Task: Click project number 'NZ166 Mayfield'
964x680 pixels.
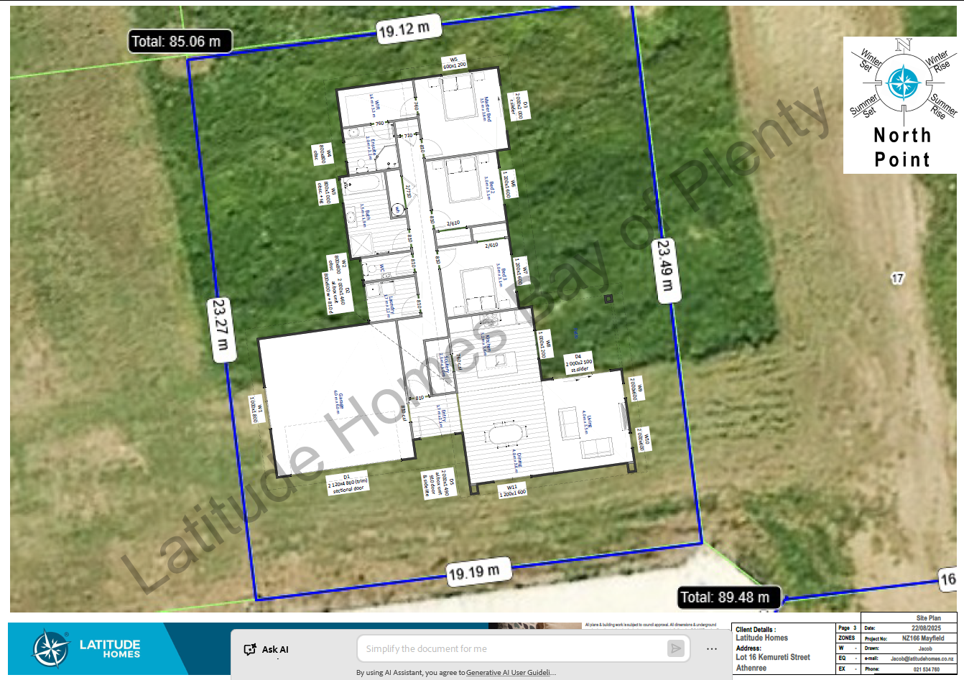Action: click(923, 638)
